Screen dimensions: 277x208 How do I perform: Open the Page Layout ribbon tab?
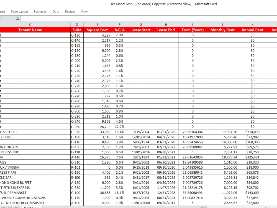click(19, 11)
